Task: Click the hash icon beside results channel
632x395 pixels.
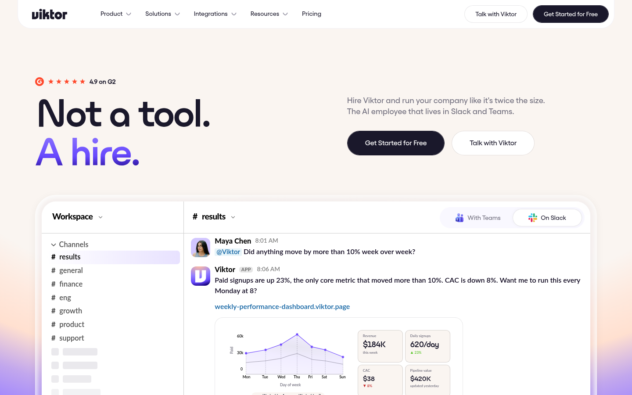Action: tap(54, 257)
